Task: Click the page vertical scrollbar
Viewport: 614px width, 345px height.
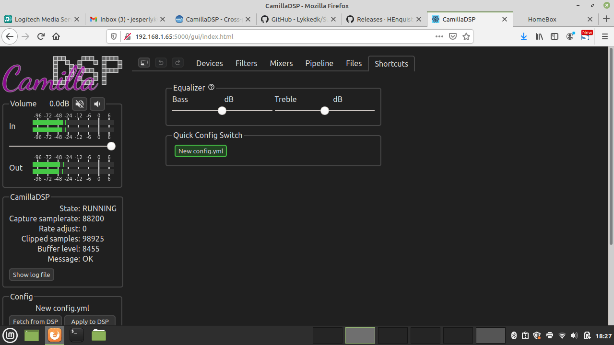Action: [611, 146]
